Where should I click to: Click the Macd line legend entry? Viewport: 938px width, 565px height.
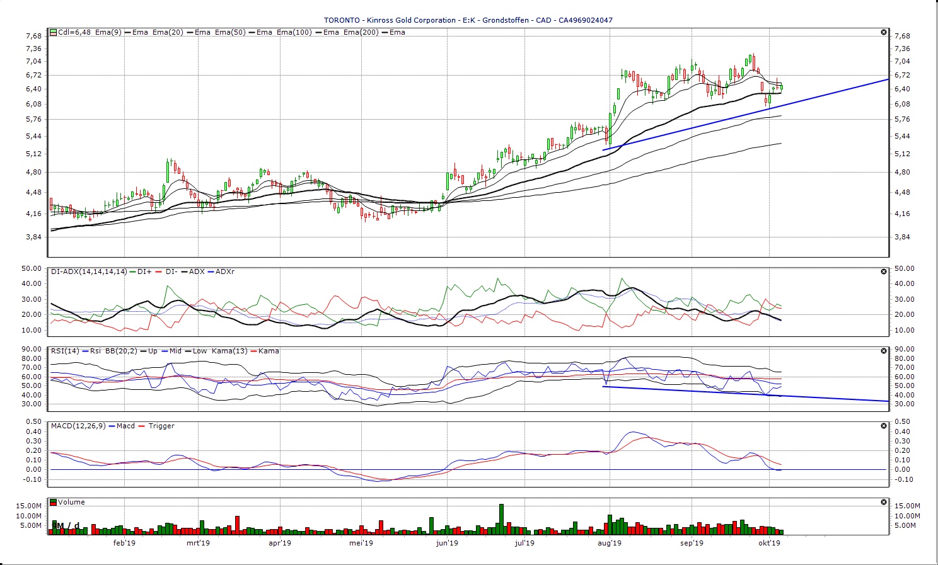tap(122, 426)
